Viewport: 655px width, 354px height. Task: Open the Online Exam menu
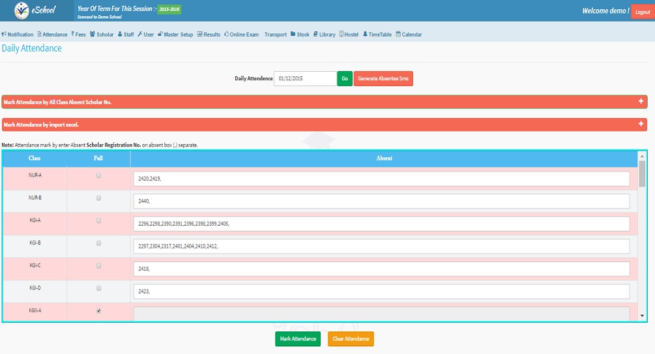click(x=242, y=35)
